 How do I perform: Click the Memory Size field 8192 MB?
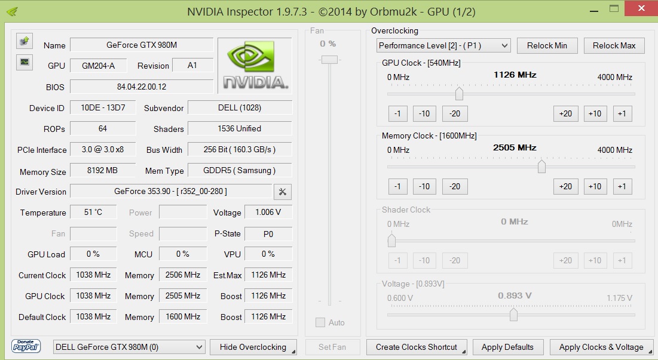[x=103, y=171]
